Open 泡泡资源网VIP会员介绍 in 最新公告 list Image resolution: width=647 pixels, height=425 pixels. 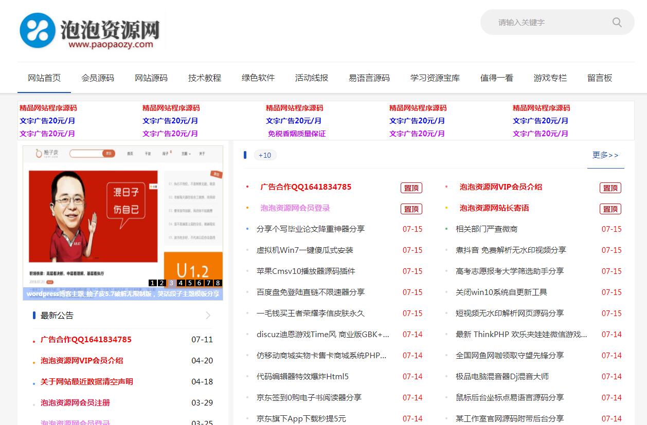click(x=82, y=361)
